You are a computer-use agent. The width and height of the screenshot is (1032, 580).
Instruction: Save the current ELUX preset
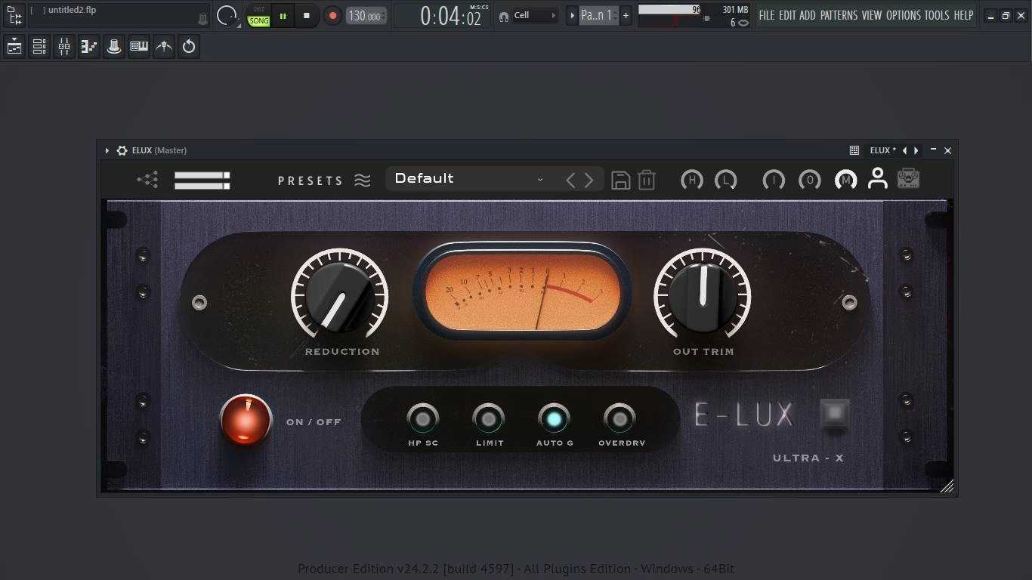620,180
